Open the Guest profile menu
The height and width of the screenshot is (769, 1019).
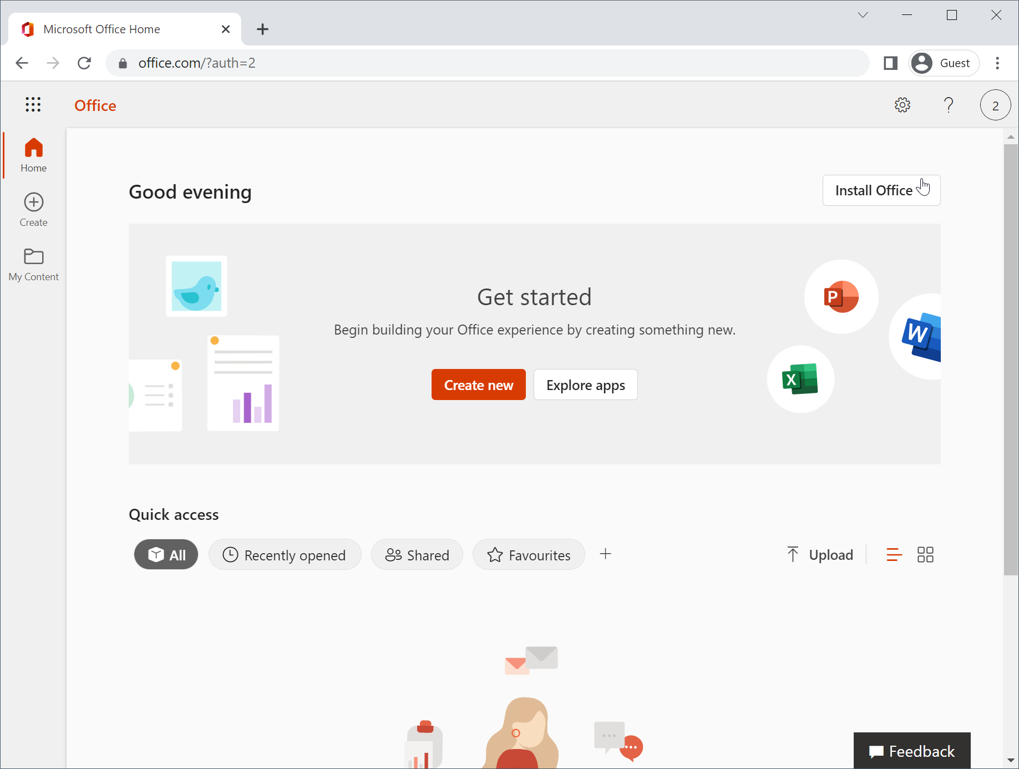[x=944, y=63]
